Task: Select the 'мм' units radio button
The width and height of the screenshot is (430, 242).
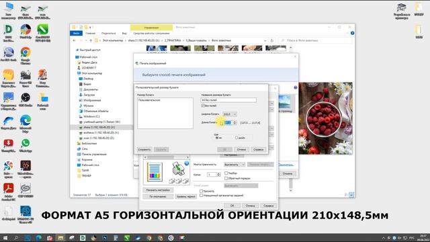Action: coord(217,138)
